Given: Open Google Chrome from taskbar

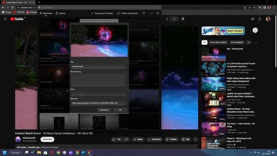Looking at the screenshot, I should 58,153.
